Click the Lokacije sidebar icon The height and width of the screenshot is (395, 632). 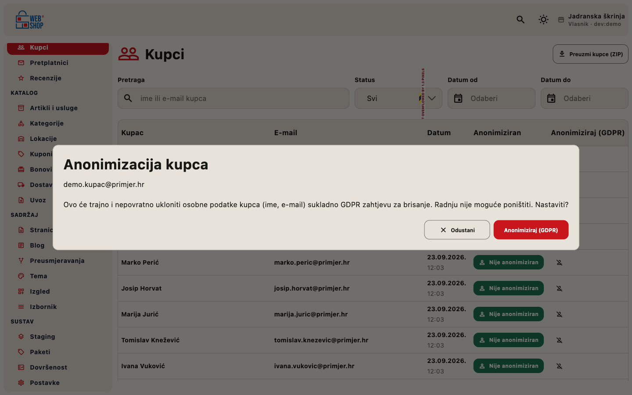tap(21, 139)
